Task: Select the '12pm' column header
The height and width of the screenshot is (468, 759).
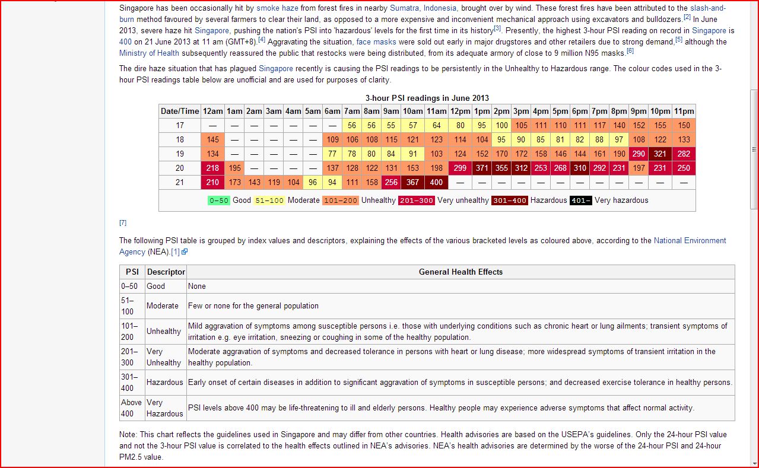Action: pos(460,112)
